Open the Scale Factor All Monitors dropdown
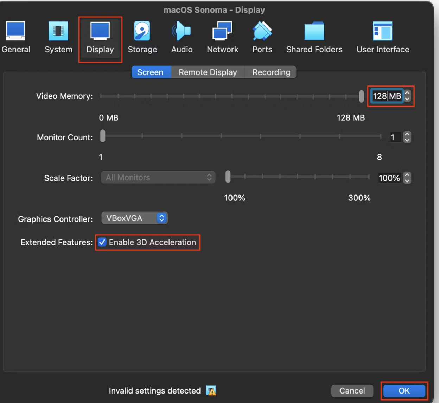439x403 pixels. click(158, 177)
